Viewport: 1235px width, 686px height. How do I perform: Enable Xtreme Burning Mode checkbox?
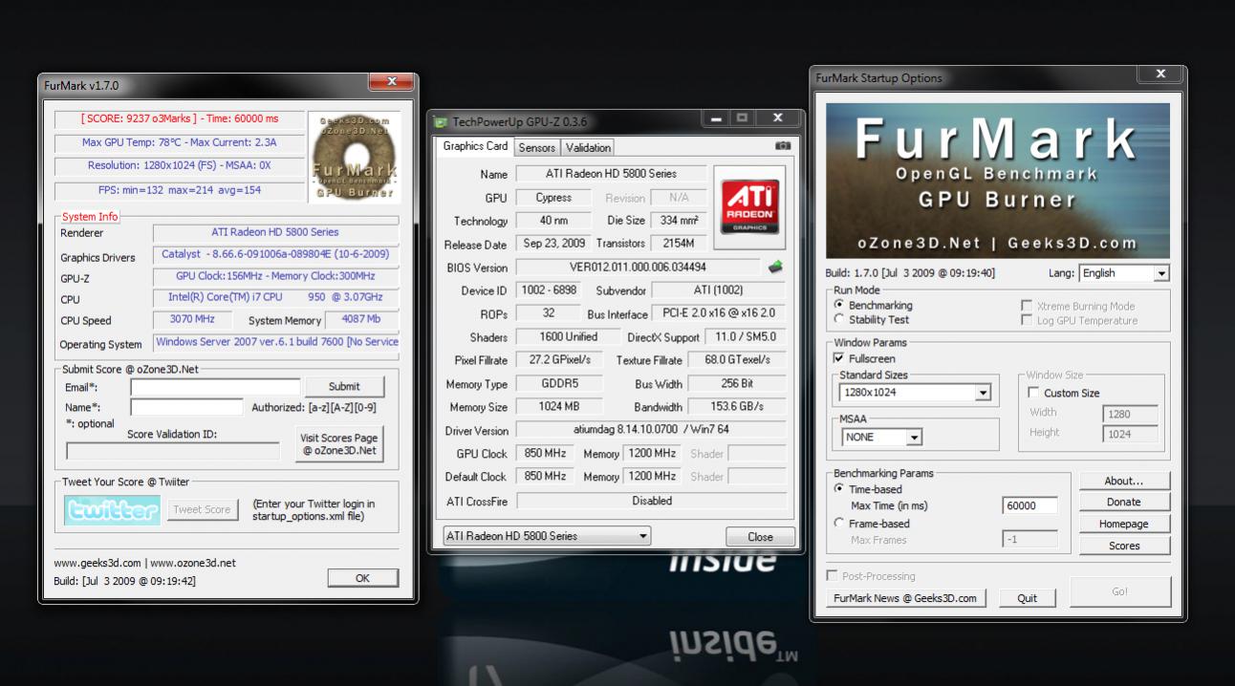click(1027, 306)
